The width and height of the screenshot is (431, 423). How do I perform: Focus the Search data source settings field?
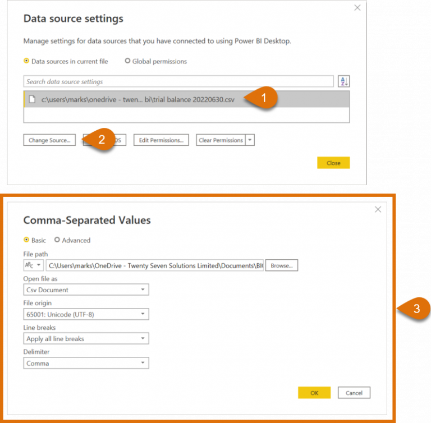click(x=178, y=81)
